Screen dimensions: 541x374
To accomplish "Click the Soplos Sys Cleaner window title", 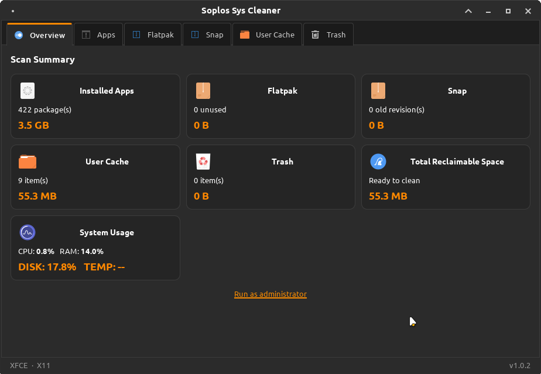I will (x=241, y=11).
